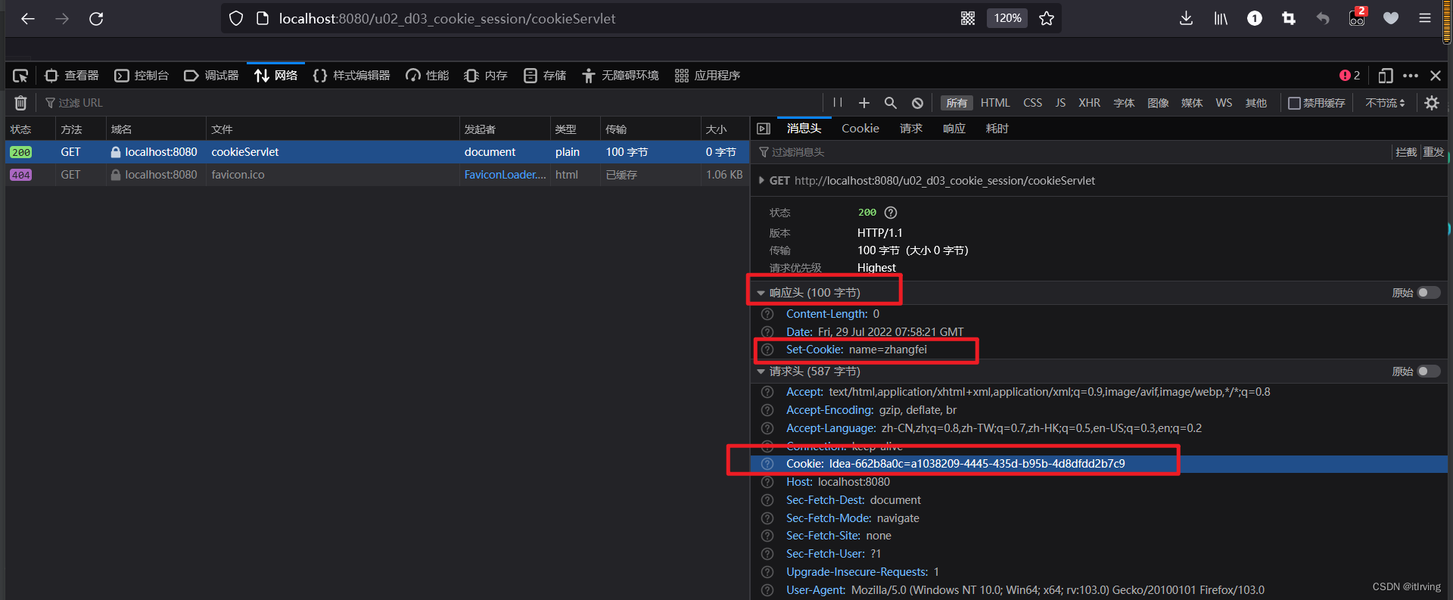
Task: Open the 存储 storage tab
Action: (545, 76)
